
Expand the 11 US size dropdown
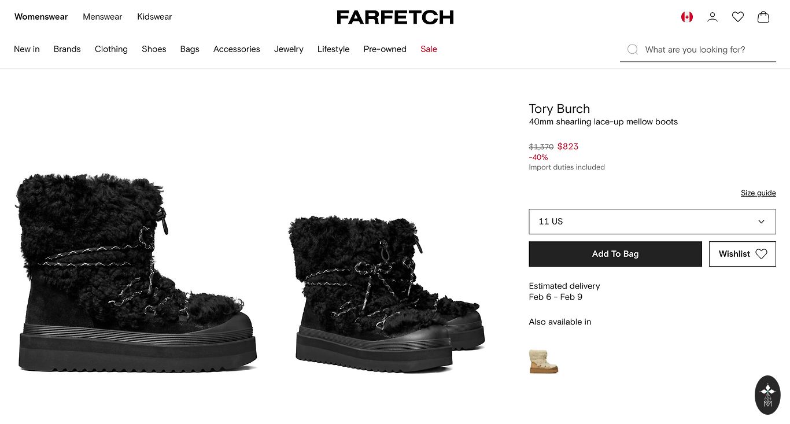click(652, 222)
